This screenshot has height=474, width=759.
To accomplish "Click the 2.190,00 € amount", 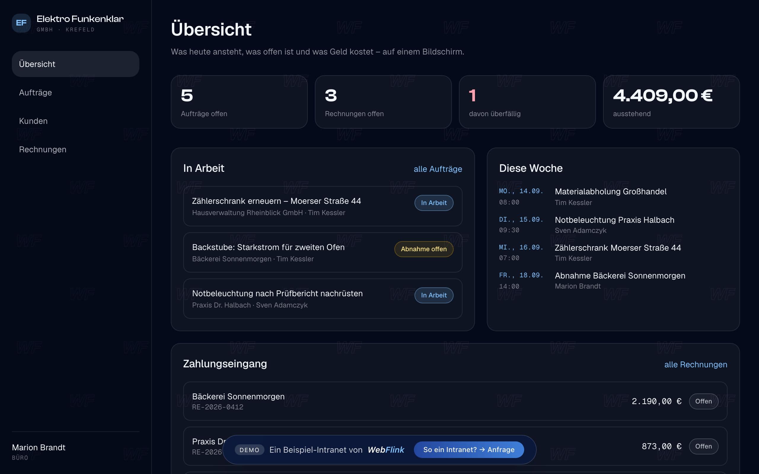I will pyautogui.click(x=656, y=402).
